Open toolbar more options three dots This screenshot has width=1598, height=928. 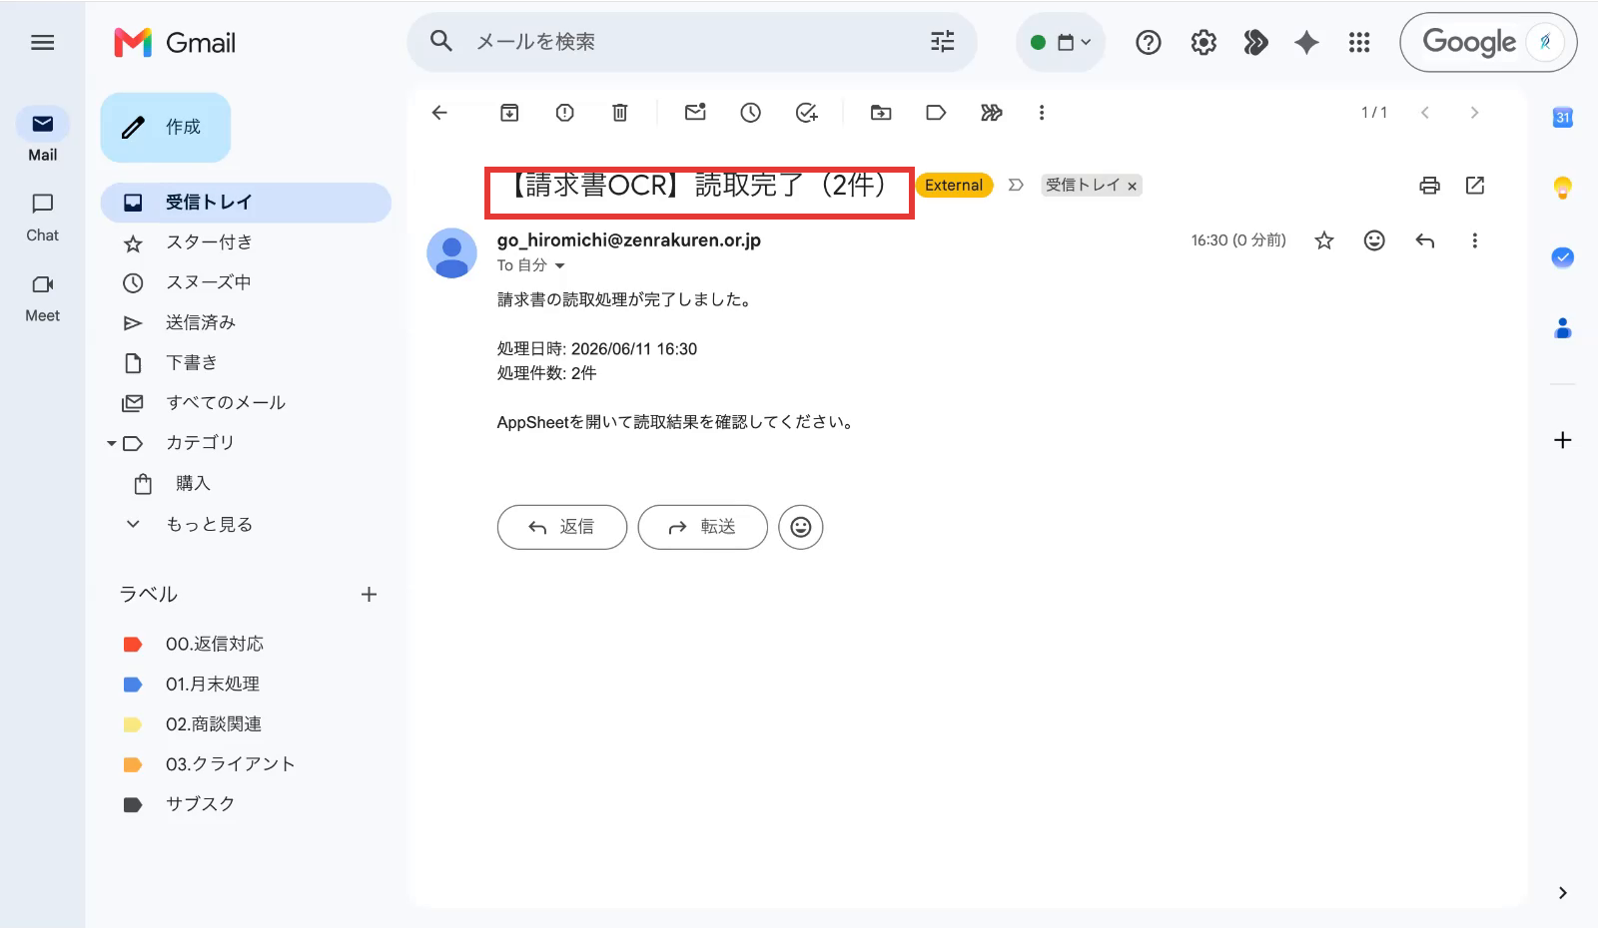pos(1042,113)
